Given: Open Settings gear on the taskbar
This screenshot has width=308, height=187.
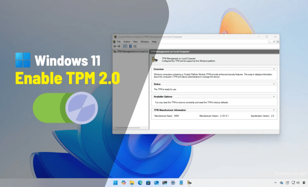Looking at the screenshot, I should coord(173,183).
